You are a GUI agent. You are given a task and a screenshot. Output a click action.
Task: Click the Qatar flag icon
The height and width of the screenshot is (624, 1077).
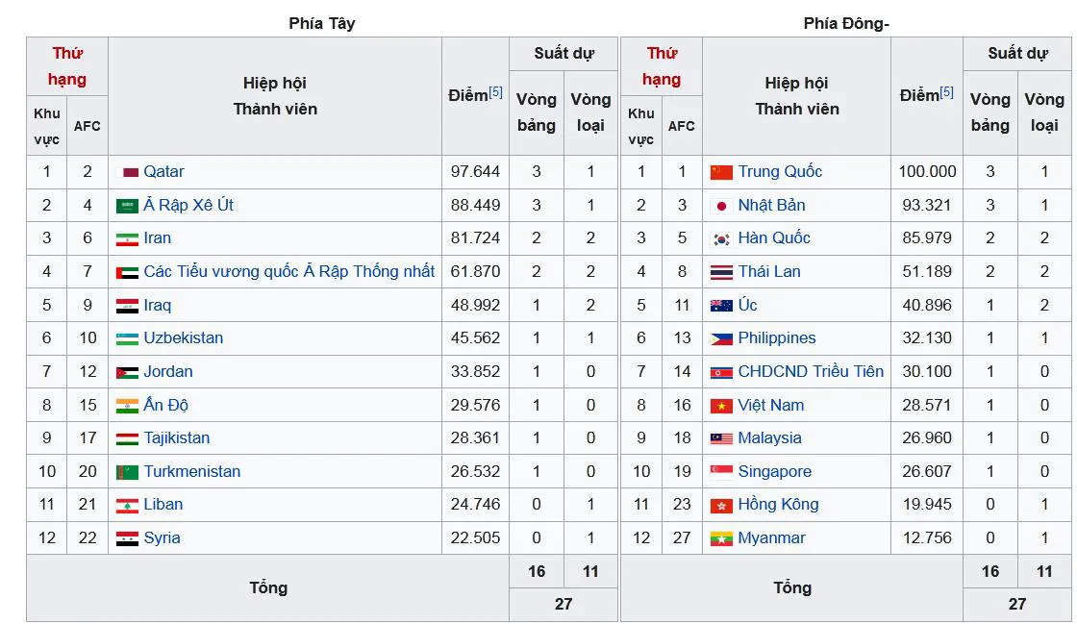(127, 172)
